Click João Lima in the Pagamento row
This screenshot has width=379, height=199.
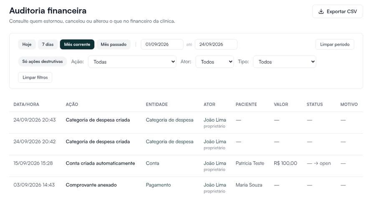tap(215, 185)
